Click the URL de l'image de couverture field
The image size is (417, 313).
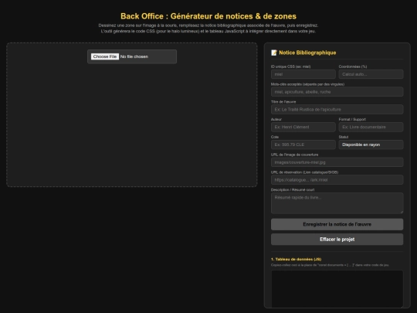tap(337, 162)
